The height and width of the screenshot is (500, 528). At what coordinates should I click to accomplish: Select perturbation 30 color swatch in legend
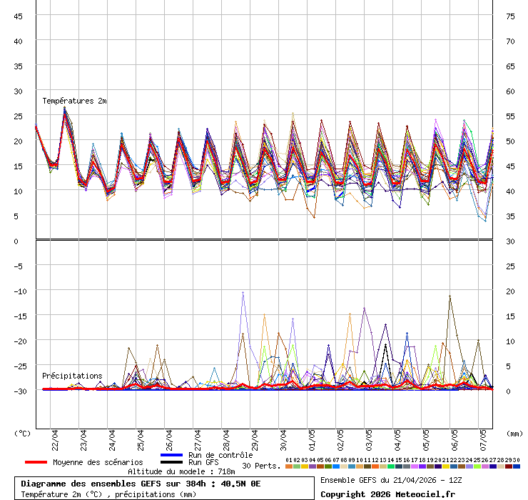tap(517, 466)
